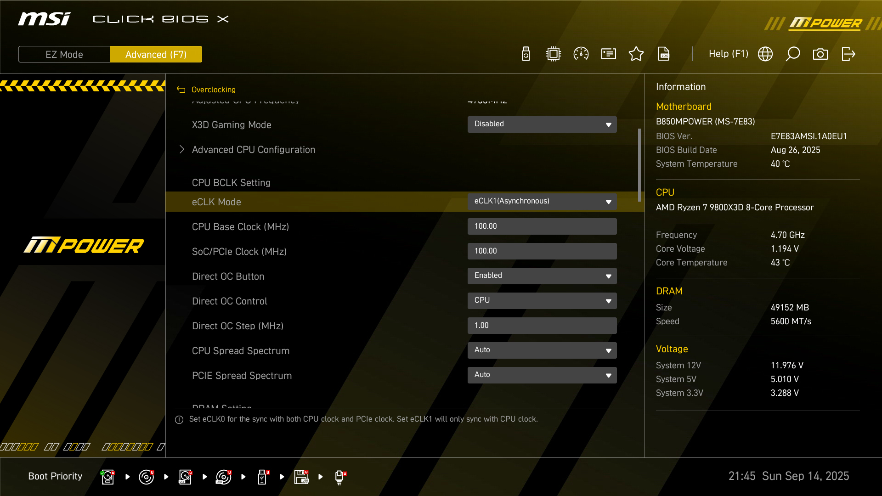Image resolution: width=882 pixels, height=496 pixels.
Task: Take a screenshot with the camera icon
Action: pyautogui.click(x=820, y=54)
